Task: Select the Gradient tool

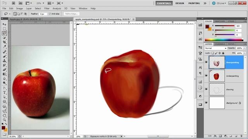Action: pos(4,74)
